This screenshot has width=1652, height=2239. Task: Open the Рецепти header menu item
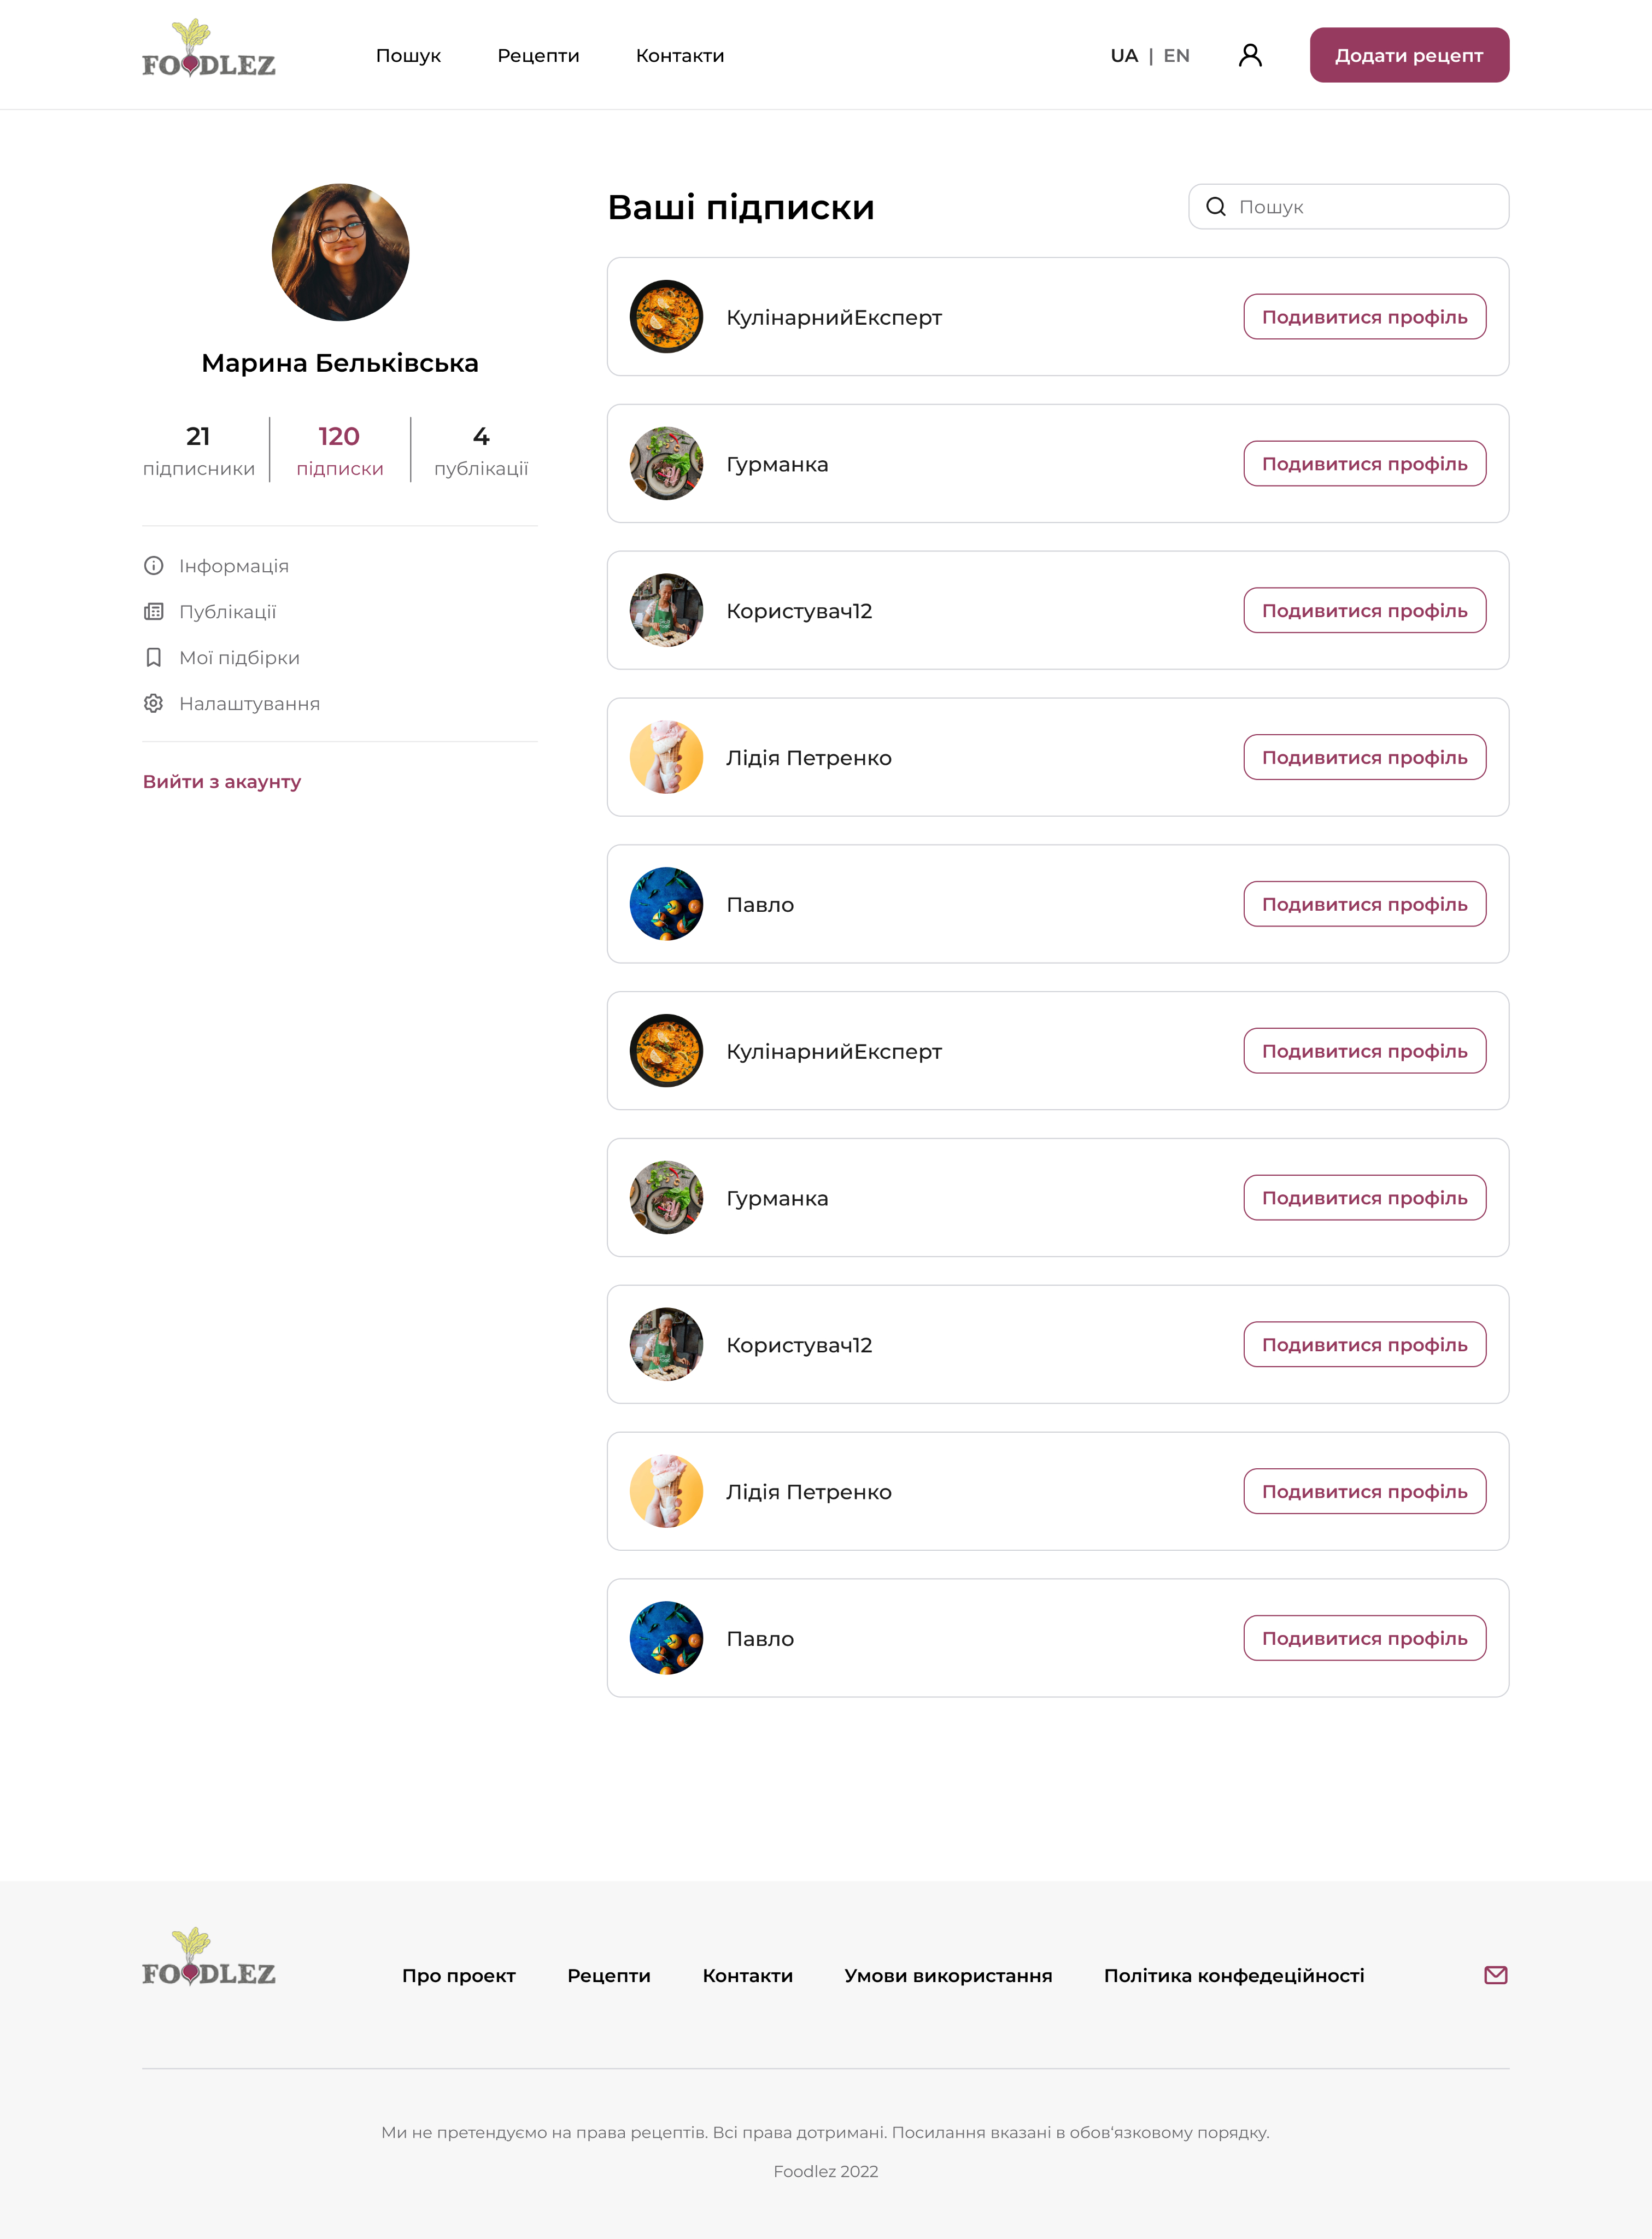coord(538,56)
